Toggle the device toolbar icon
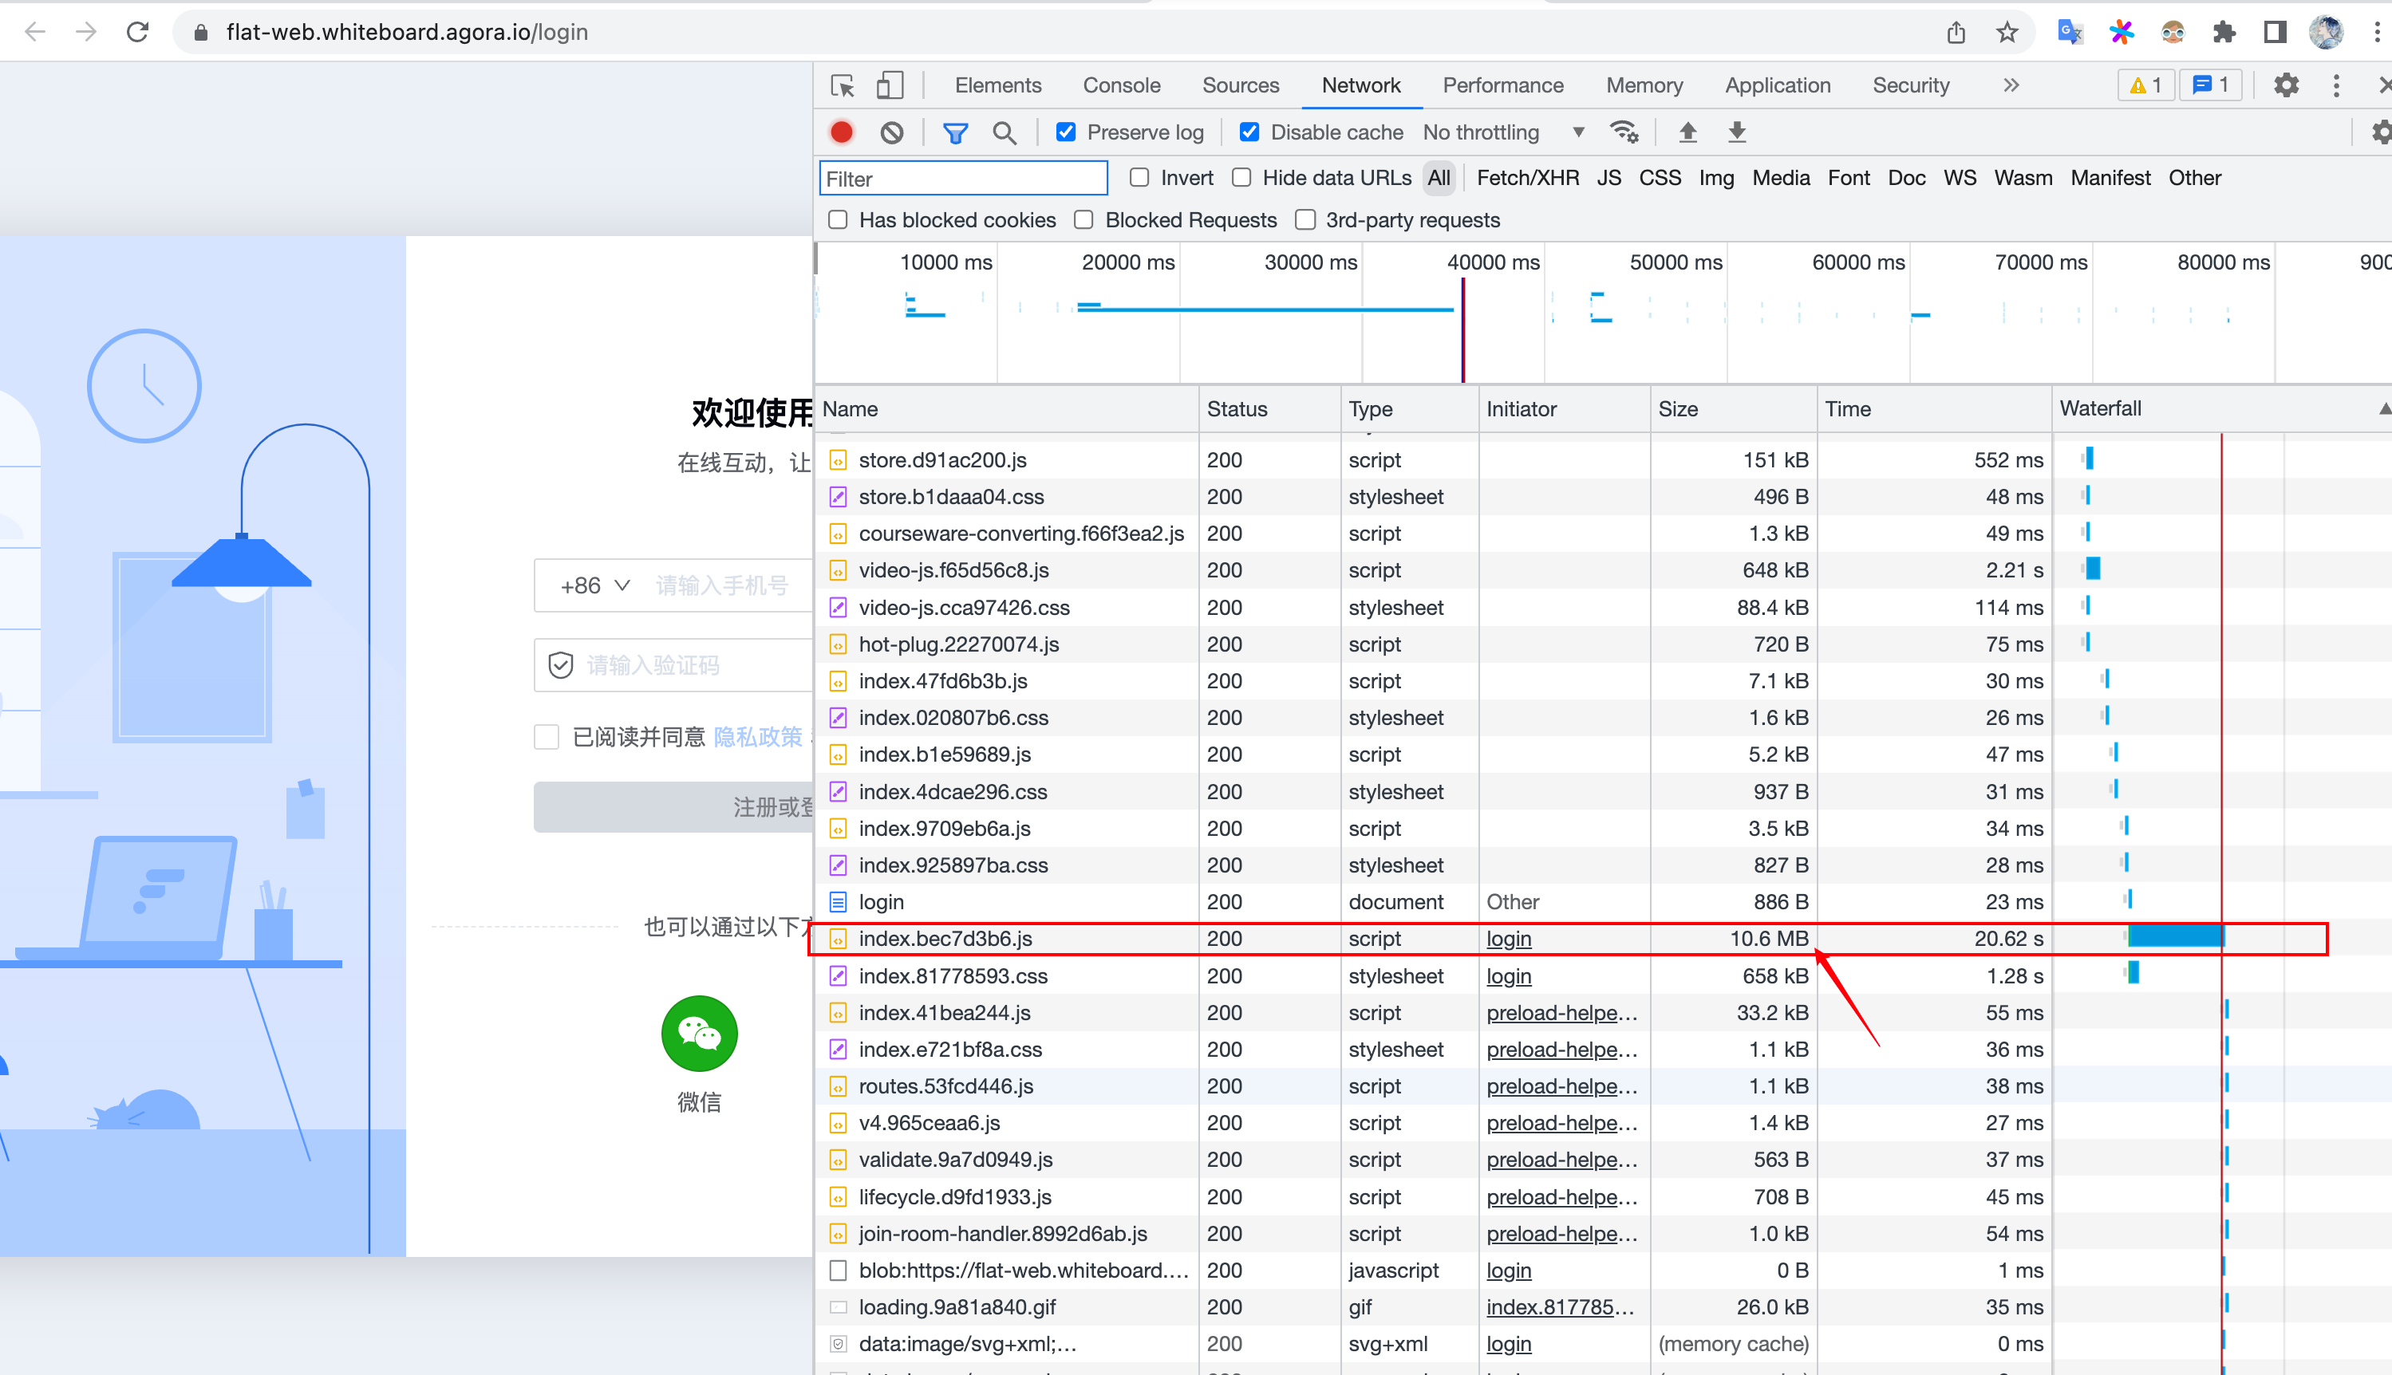 pos(889,86)
